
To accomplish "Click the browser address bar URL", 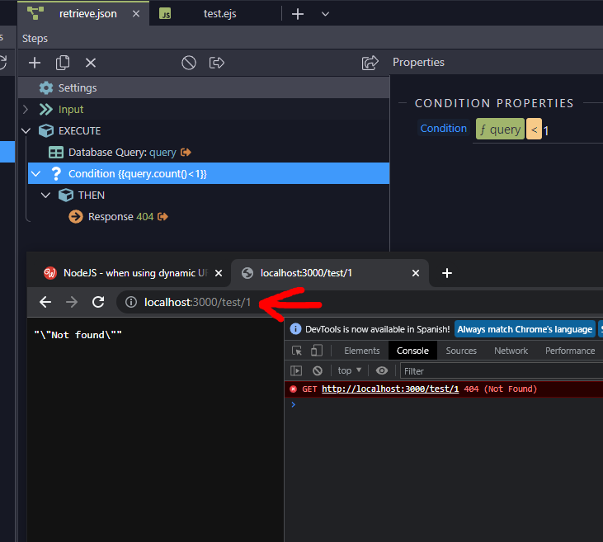I will point(197,303).
